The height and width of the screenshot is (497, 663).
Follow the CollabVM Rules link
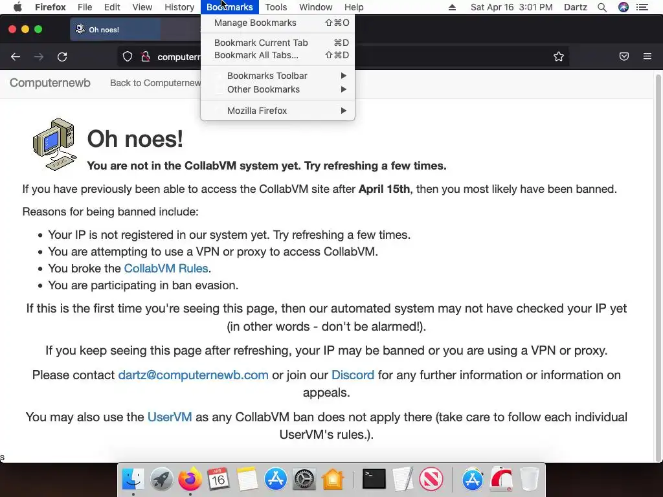[x=166, y=269]
